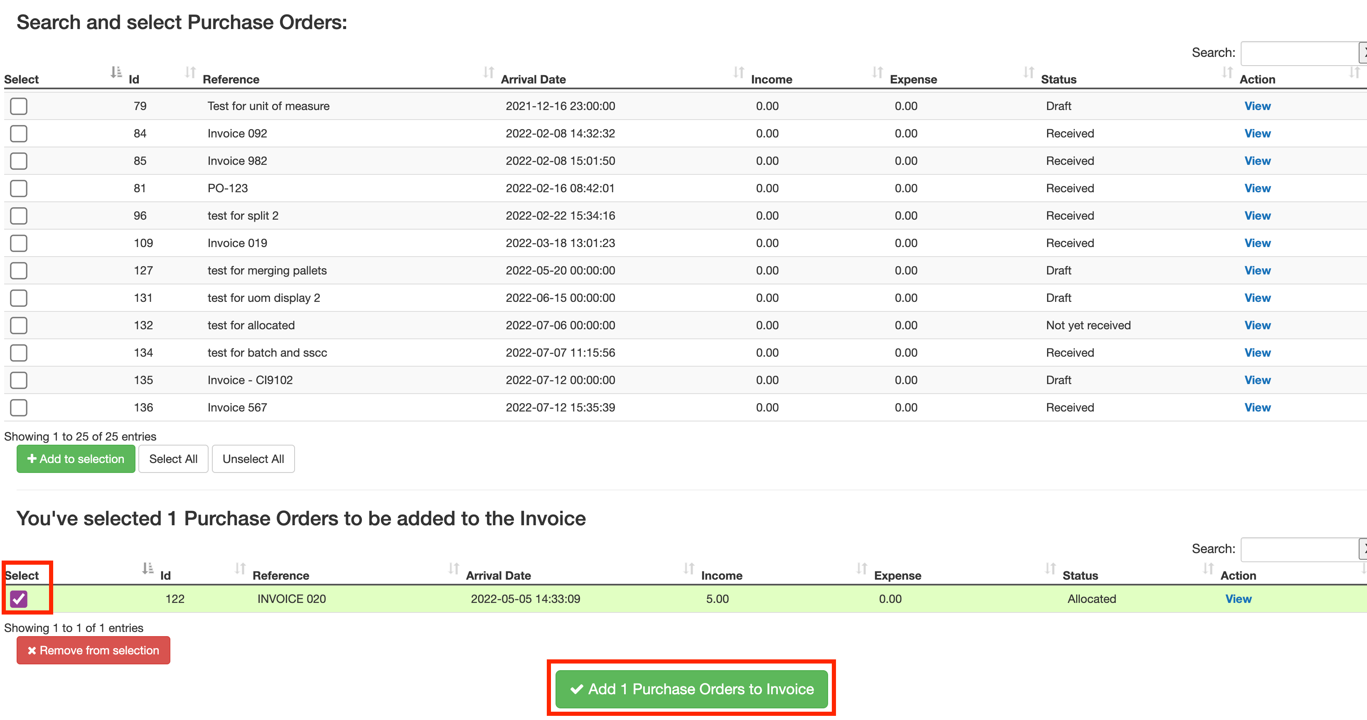The width and height of the screenshot is (1367, 720).
Task: Sort the Purchase Orders table by Id
Action: pos(116,73)
